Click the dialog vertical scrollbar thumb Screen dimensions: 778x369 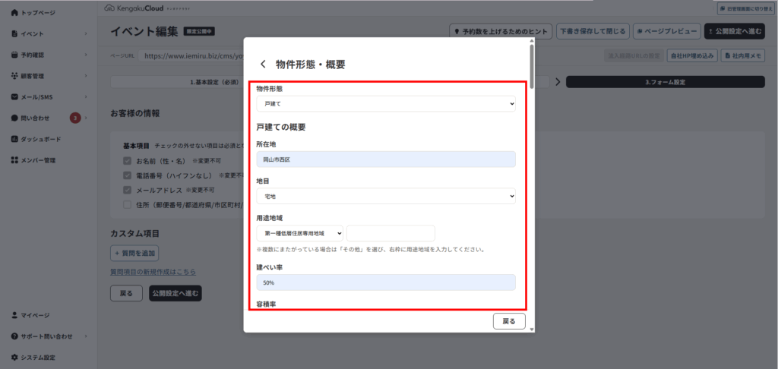[x=532, y=67]
